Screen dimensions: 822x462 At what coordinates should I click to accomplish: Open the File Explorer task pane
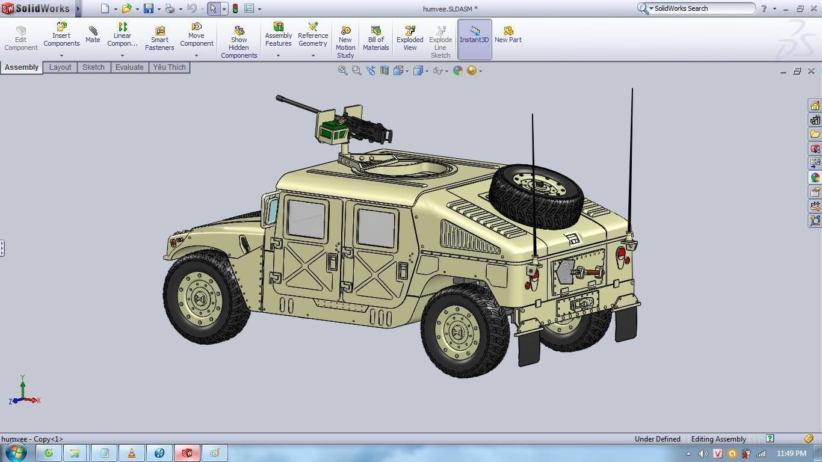click(x=815, y=134)
